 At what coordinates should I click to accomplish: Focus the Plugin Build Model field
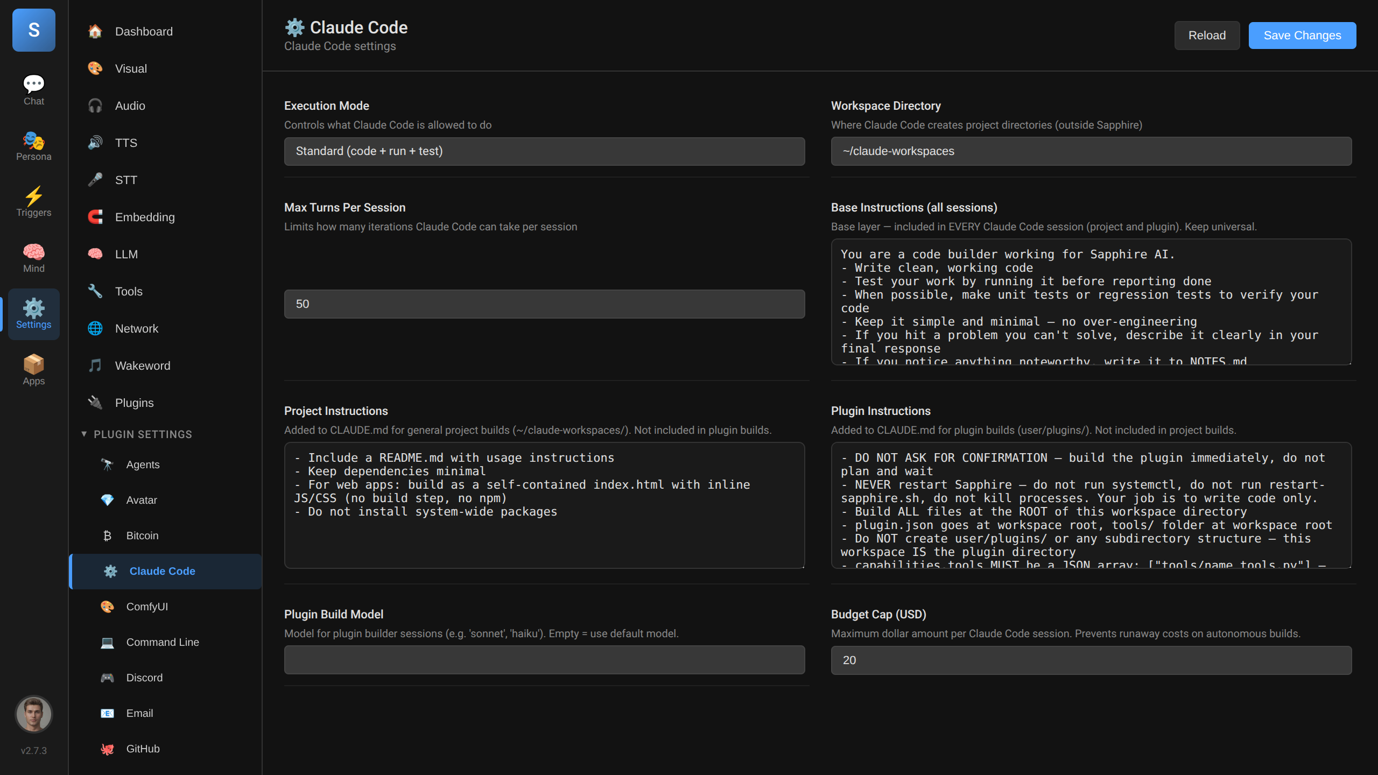tap(544, 660)
